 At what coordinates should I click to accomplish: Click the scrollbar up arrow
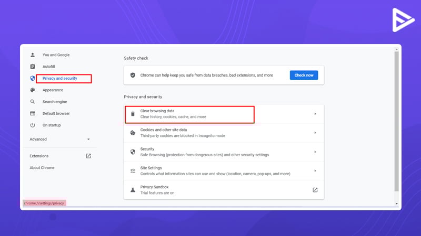coord(397,49)
